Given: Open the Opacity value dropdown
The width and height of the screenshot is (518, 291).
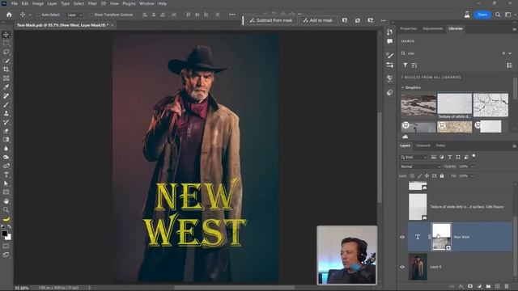Looking at the screenshot, I should tap(473, 167).
